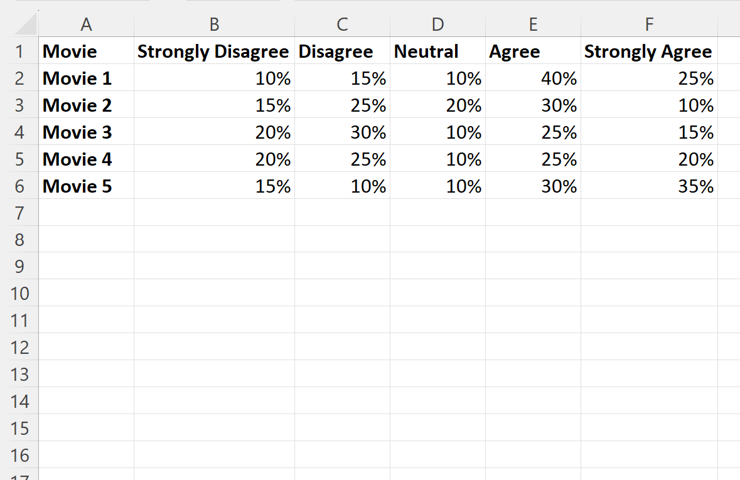
Task: Click Movie 1's 40% Agree value
Action: (x=559, y=78)
